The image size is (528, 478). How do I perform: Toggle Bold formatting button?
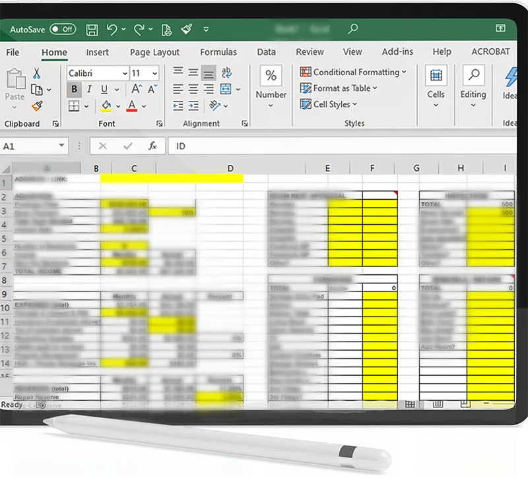pos(74,89)
